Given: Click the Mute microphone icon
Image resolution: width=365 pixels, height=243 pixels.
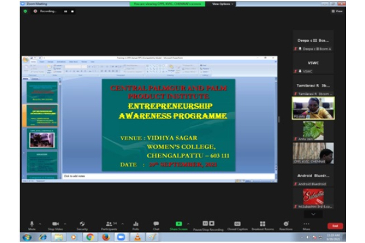Looking at the screenshot, I should click(32, 224).
